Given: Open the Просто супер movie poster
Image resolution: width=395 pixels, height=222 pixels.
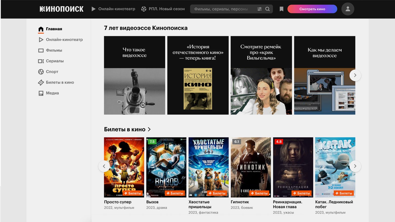Looking at the screenshot, I should coord(124,167).
